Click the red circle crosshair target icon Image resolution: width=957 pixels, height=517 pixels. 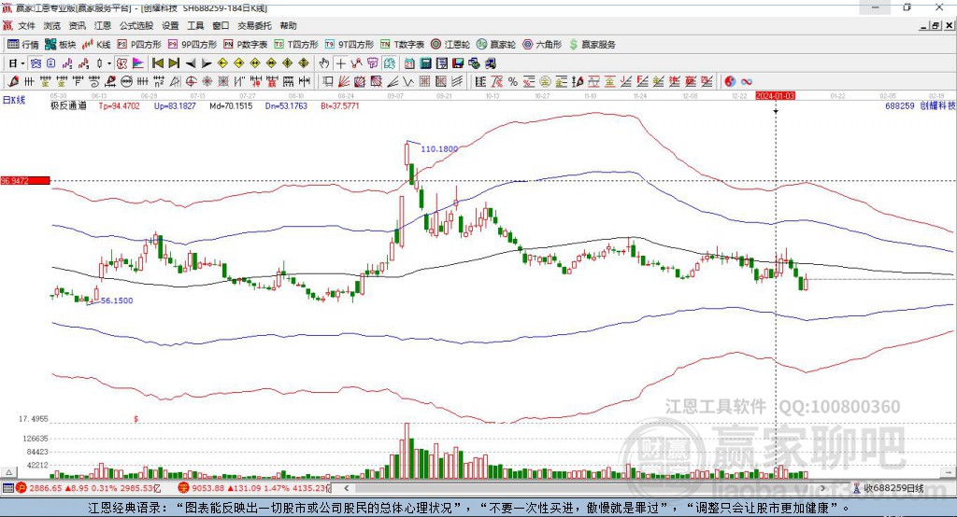click(x=191, y=81)
